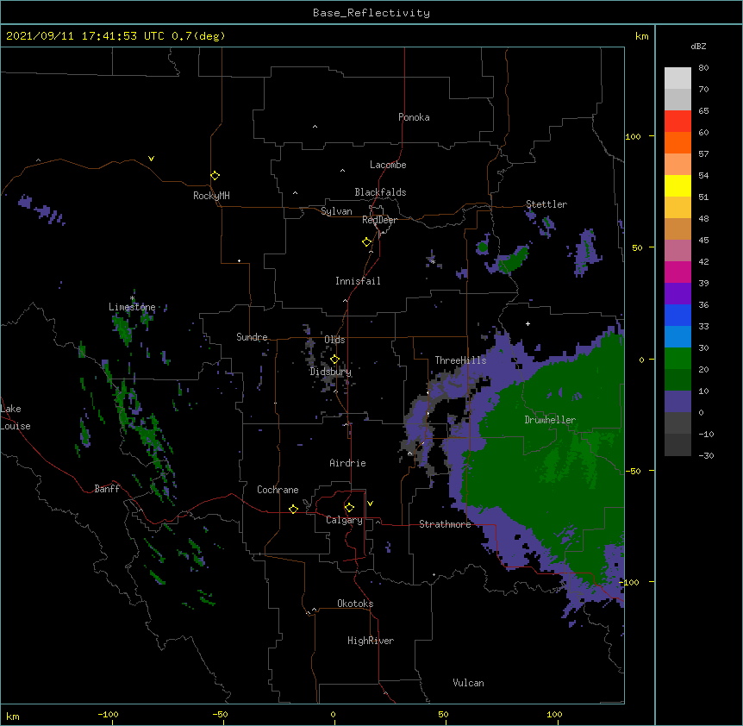Select the ThreeHills label

pos(460,360)
